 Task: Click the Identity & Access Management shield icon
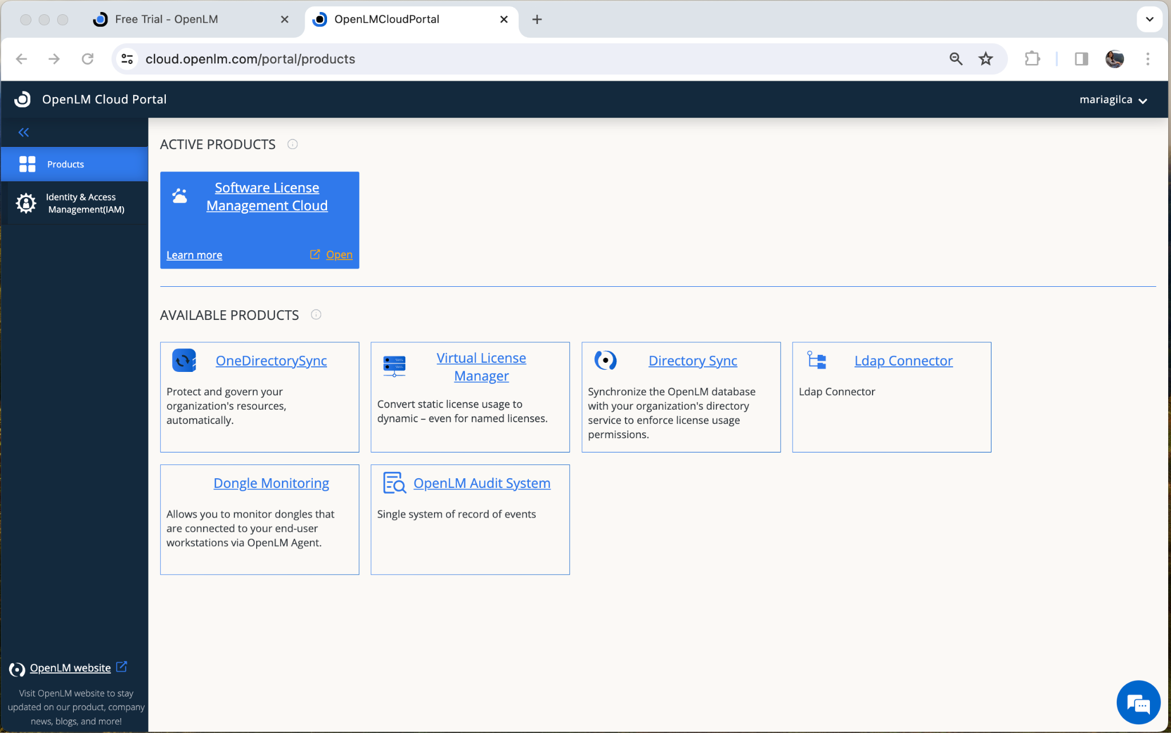click(26, 203)
